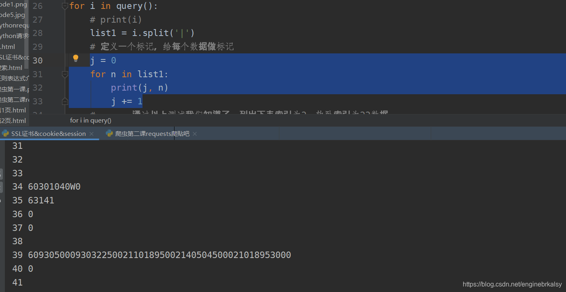
Task: Select the 虫第二课re file in project tree
Action: point(15,99)
